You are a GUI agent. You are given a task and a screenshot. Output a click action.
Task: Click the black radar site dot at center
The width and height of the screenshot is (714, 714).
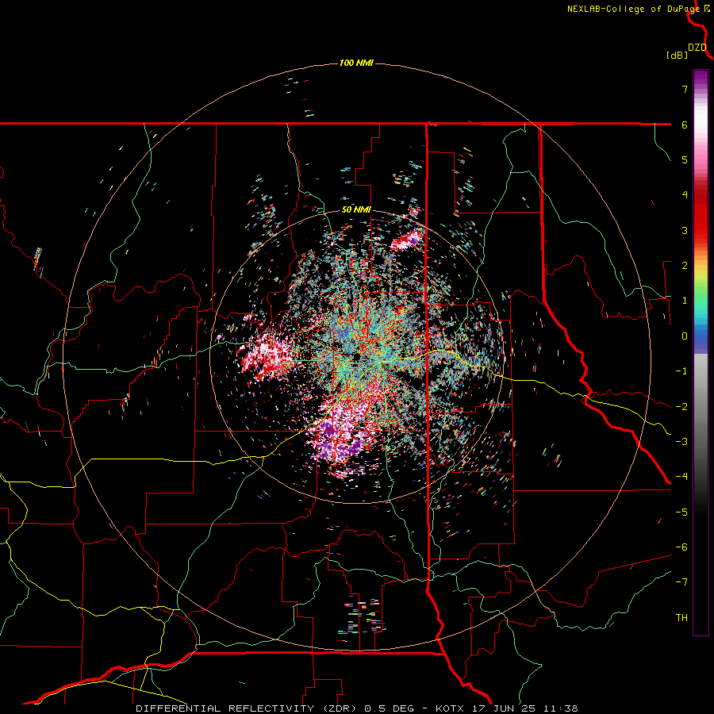point(358,355)
